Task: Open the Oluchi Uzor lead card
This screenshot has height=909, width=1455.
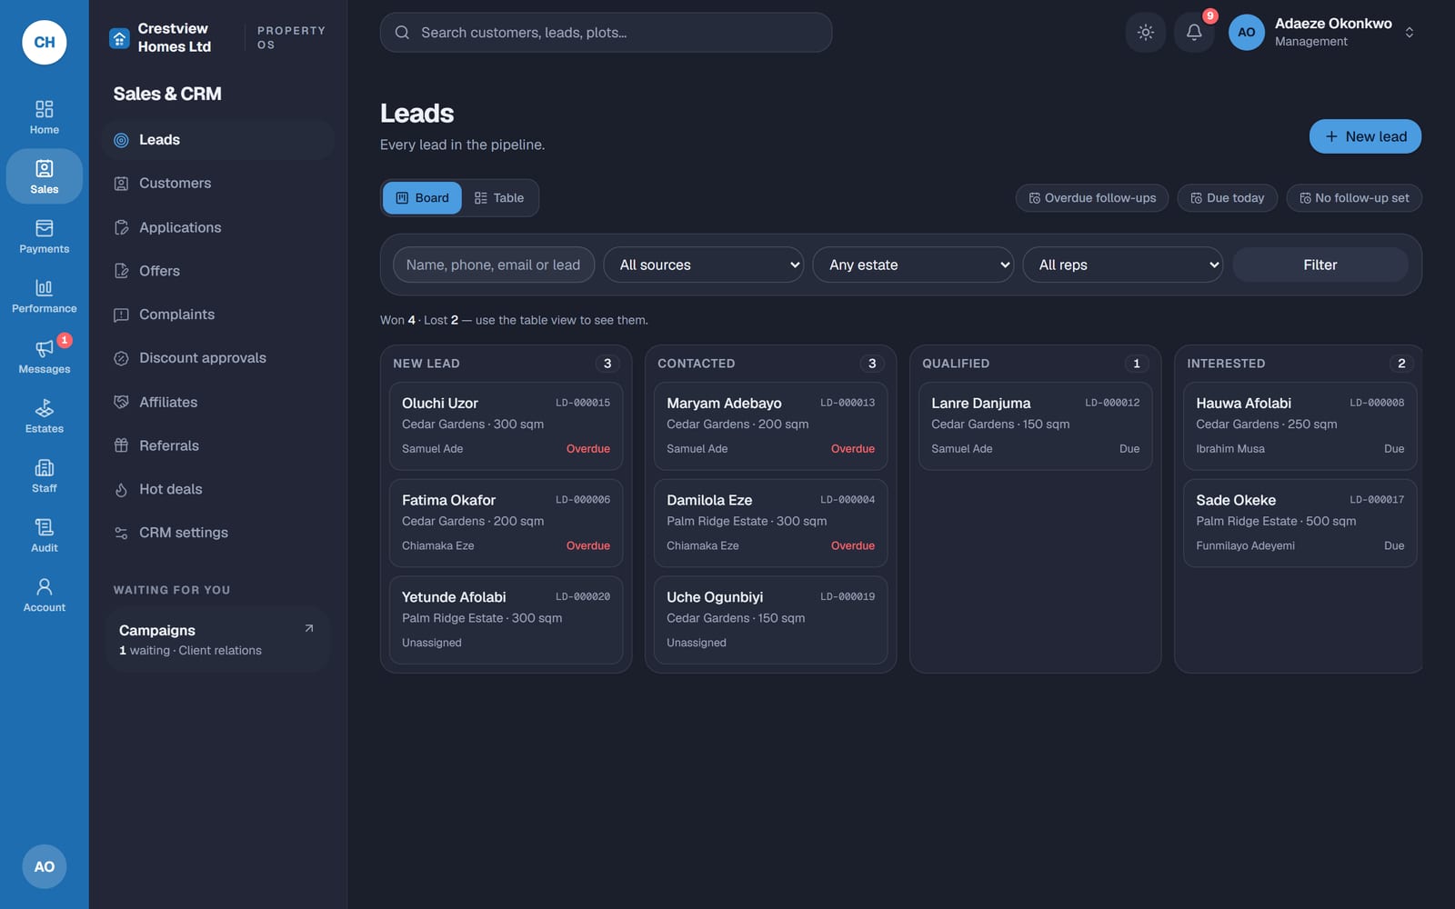Action: pyautogui.click(x=506, y=426)
